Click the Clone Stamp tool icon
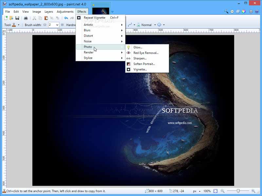Image resolution: width=262 pixels, height=196 pixels. pyautogui.click(x=14, y=25)
